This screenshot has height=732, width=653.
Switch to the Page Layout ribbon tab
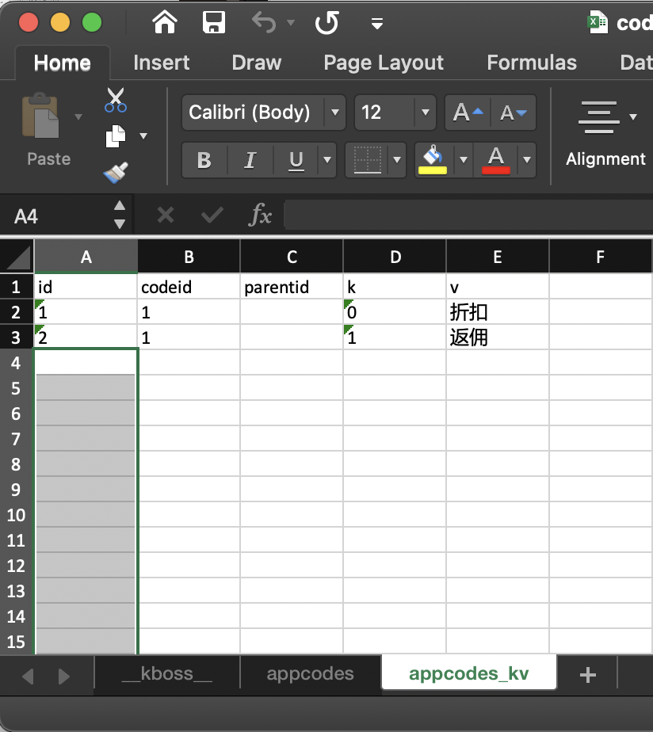pyautogui.click(x=384, y=63)
